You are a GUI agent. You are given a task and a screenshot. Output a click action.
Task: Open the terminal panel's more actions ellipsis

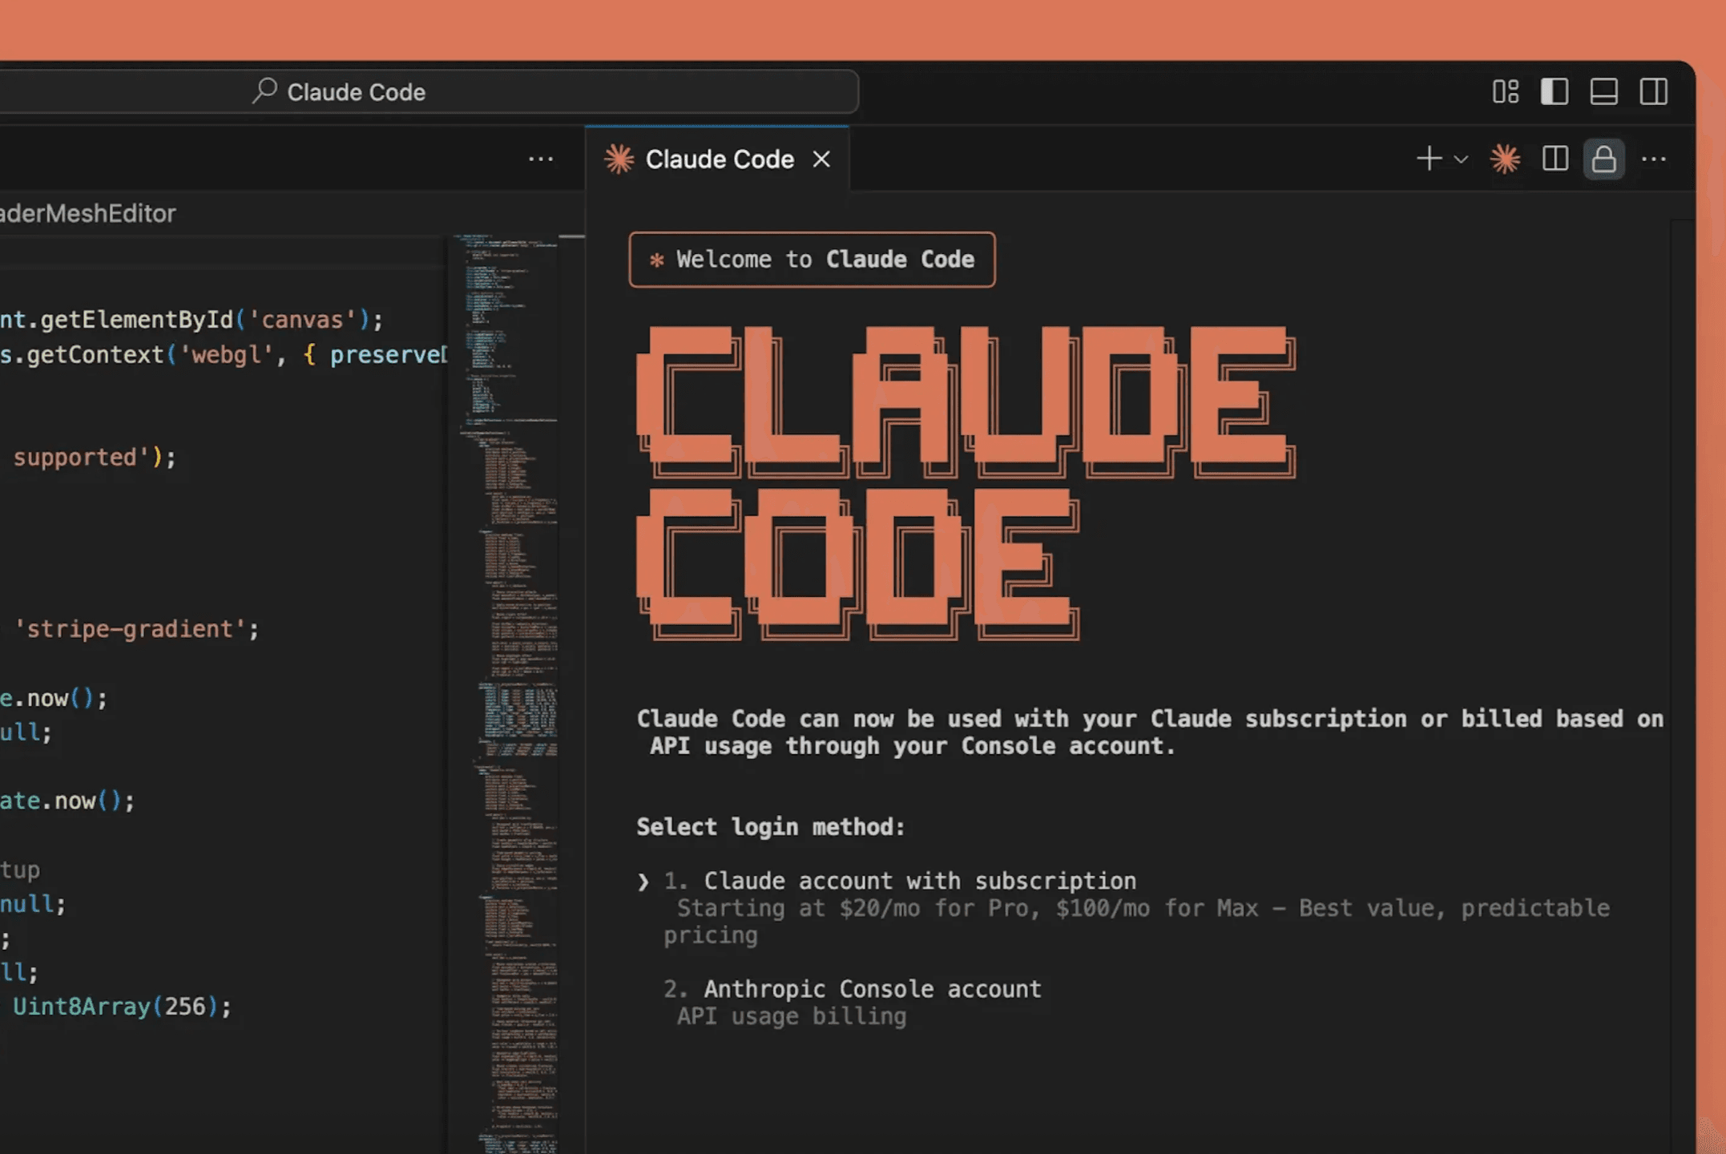pos(1654,159)
